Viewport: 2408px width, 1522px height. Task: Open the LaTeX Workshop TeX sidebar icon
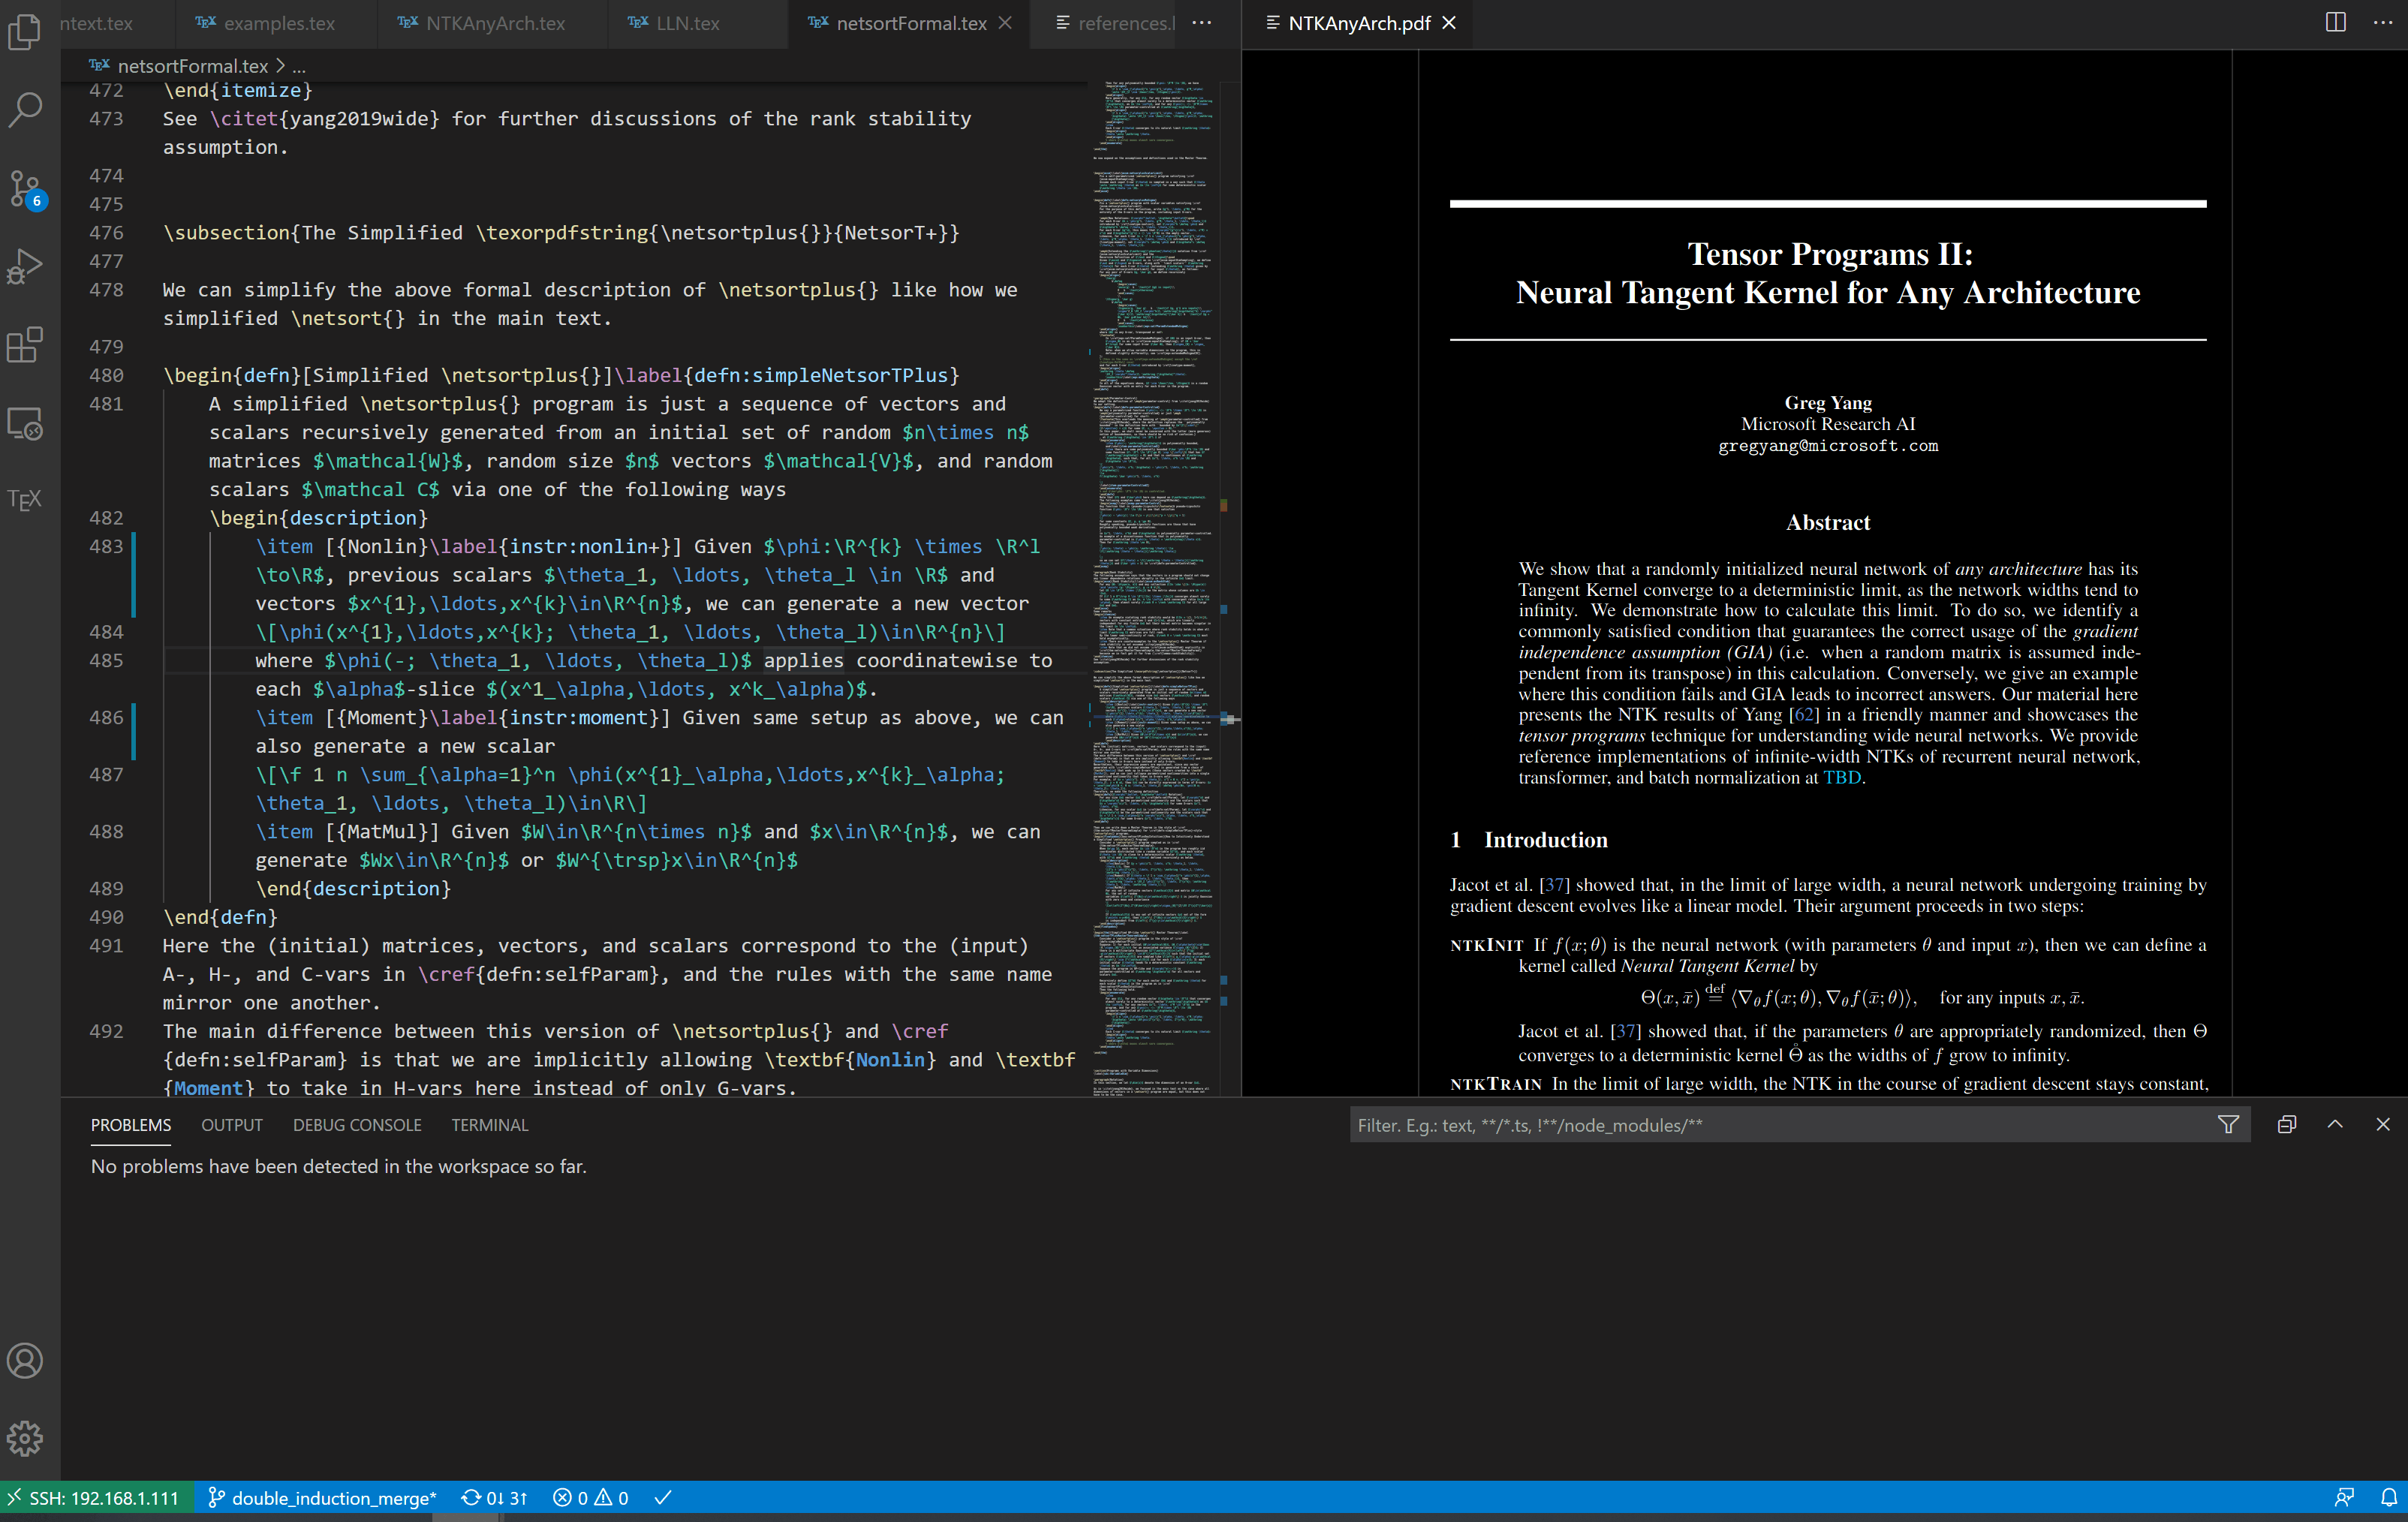point(25,500)
